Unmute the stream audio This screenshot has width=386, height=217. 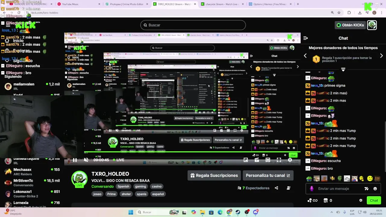click(x=86, y=160)
